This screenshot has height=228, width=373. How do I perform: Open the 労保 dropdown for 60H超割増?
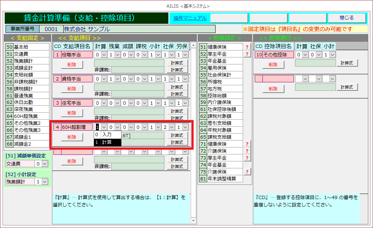click(x=185, y=127)
